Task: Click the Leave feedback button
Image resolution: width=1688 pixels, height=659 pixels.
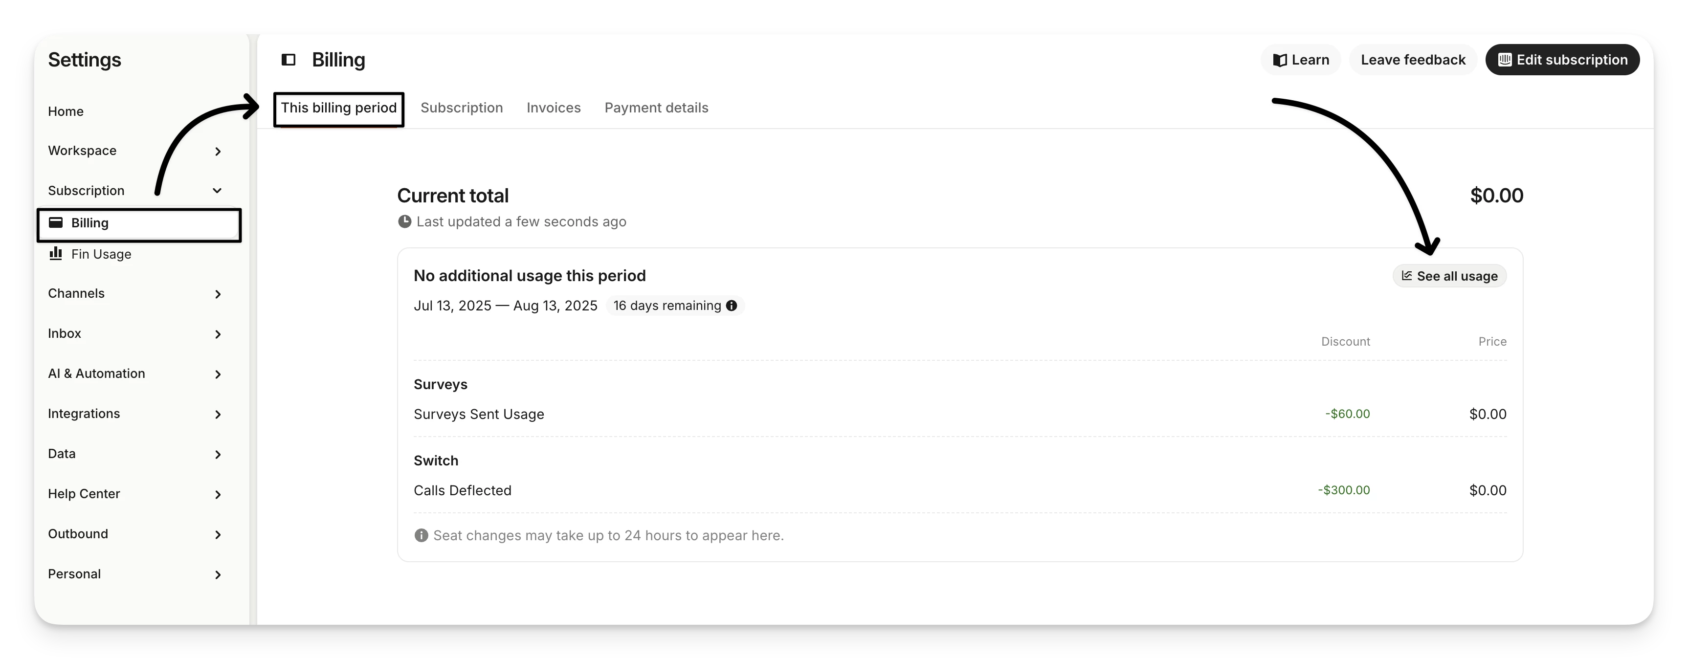Action: (x=1413, y=60)
